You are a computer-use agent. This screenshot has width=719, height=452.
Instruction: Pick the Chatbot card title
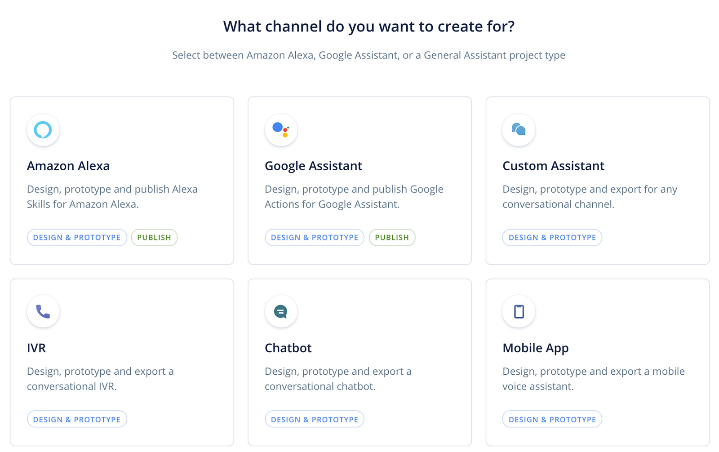(x=288, y=348)
